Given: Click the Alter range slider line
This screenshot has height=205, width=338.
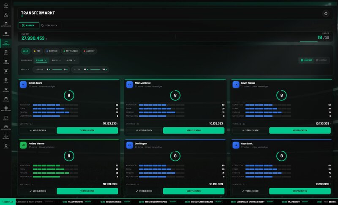Looking at the screenshot, I should (95, 69).
